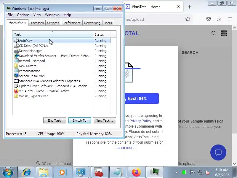Click Firefox icon beside VirusTotal task
237x178 pixels.
click(16, 91)
